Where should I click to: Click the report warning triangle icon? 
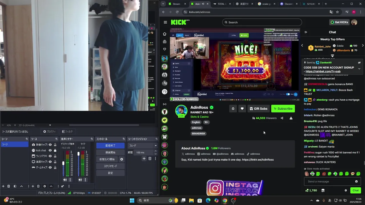(291, 118)
